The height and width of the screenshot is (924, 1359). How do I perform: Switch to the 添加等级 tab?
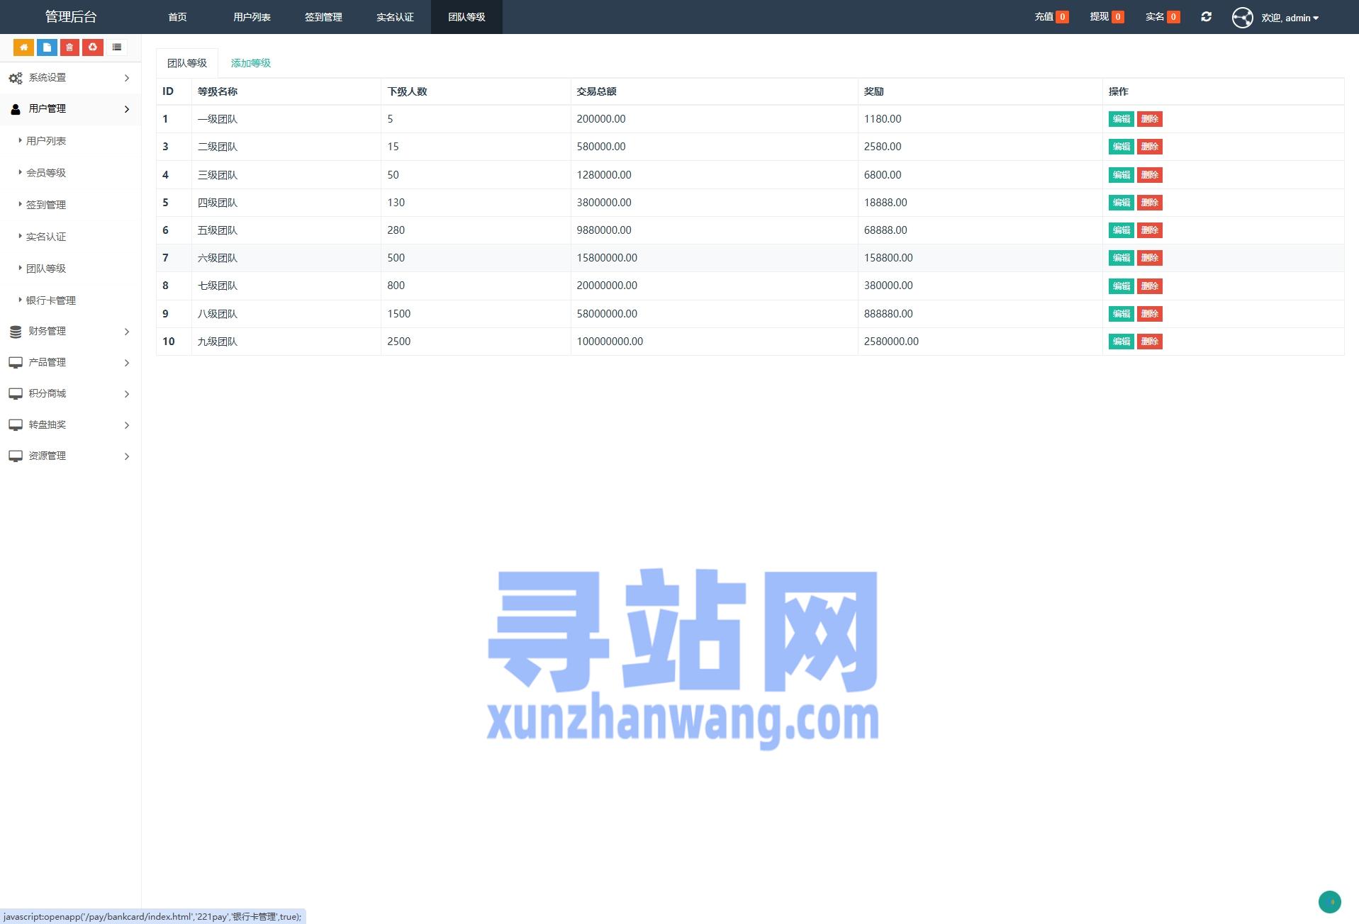251,63
